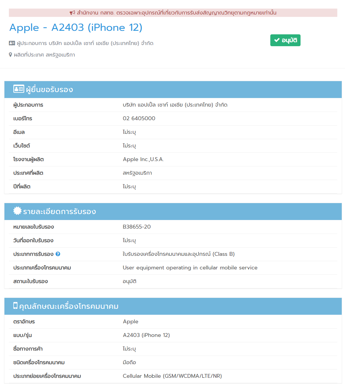The width and height of the screenshot is (345, 392).
Task: Click the คุณลักษณะเครื่องโทรคมนาคม section header
Action: coord(173,306)
